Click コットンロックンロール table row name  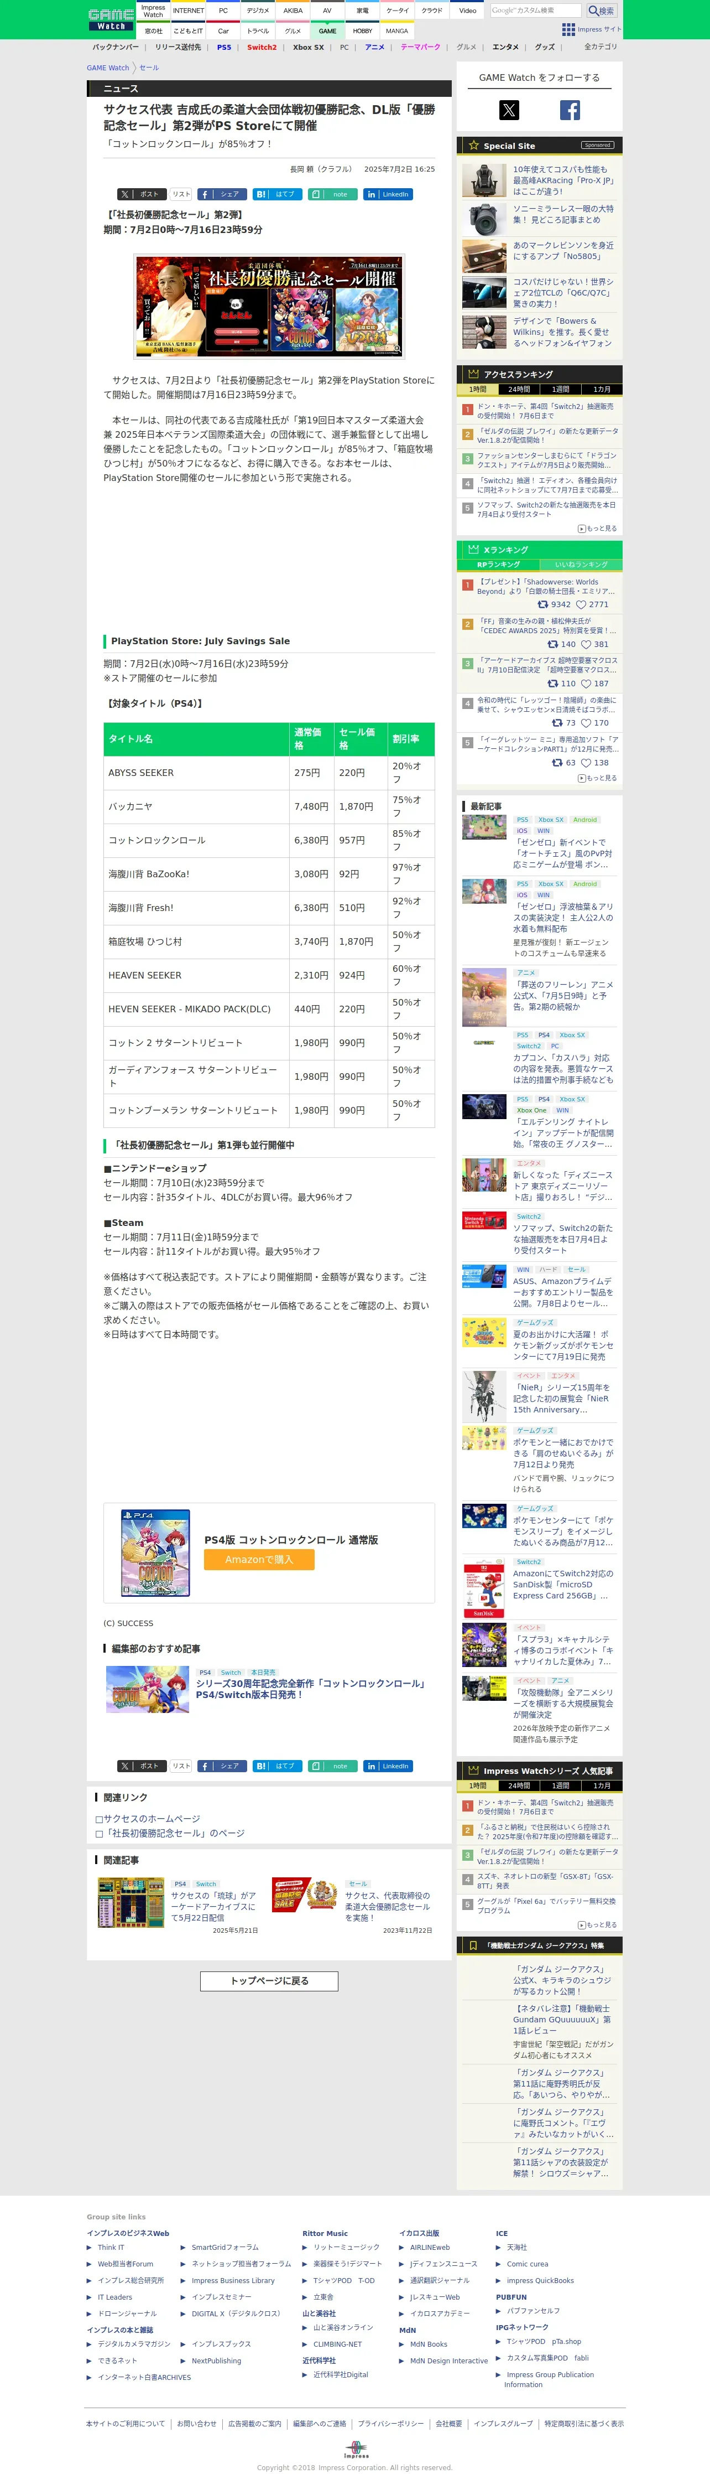tap(156, 840)
